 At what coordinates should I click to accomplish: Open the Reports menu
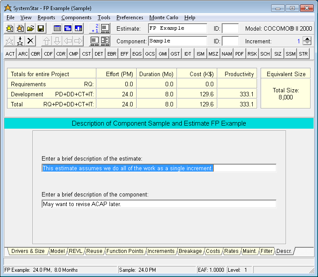pos(46,18)
